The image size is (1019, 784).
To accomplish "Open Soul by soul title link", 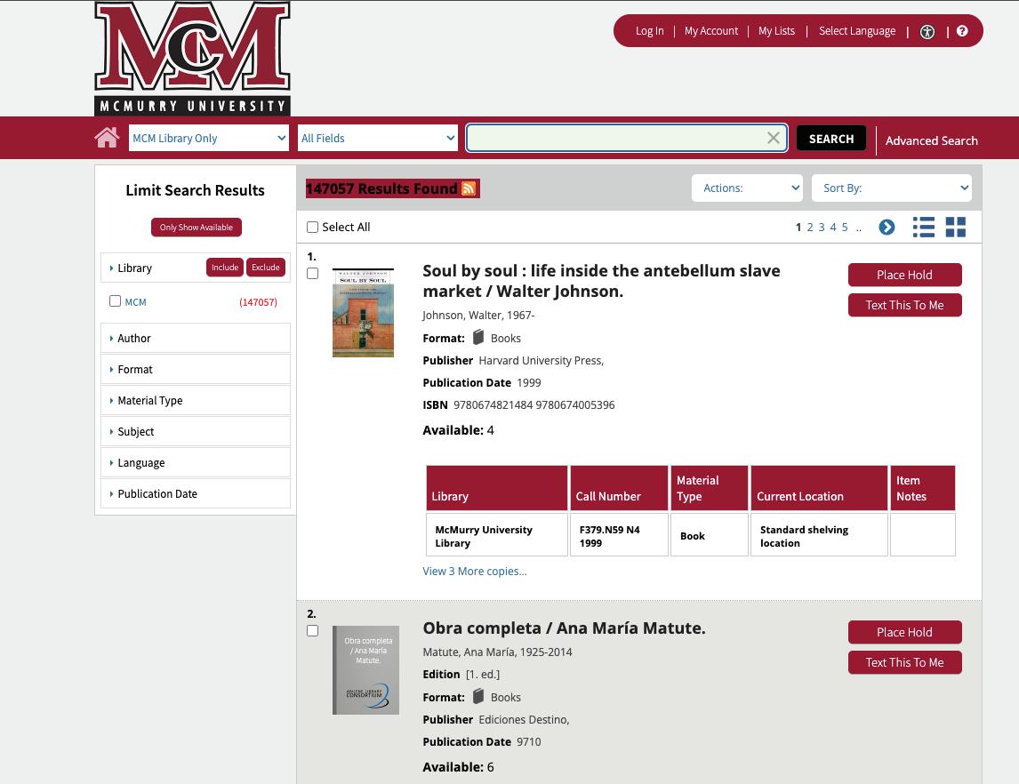I will tap(601, 281).
